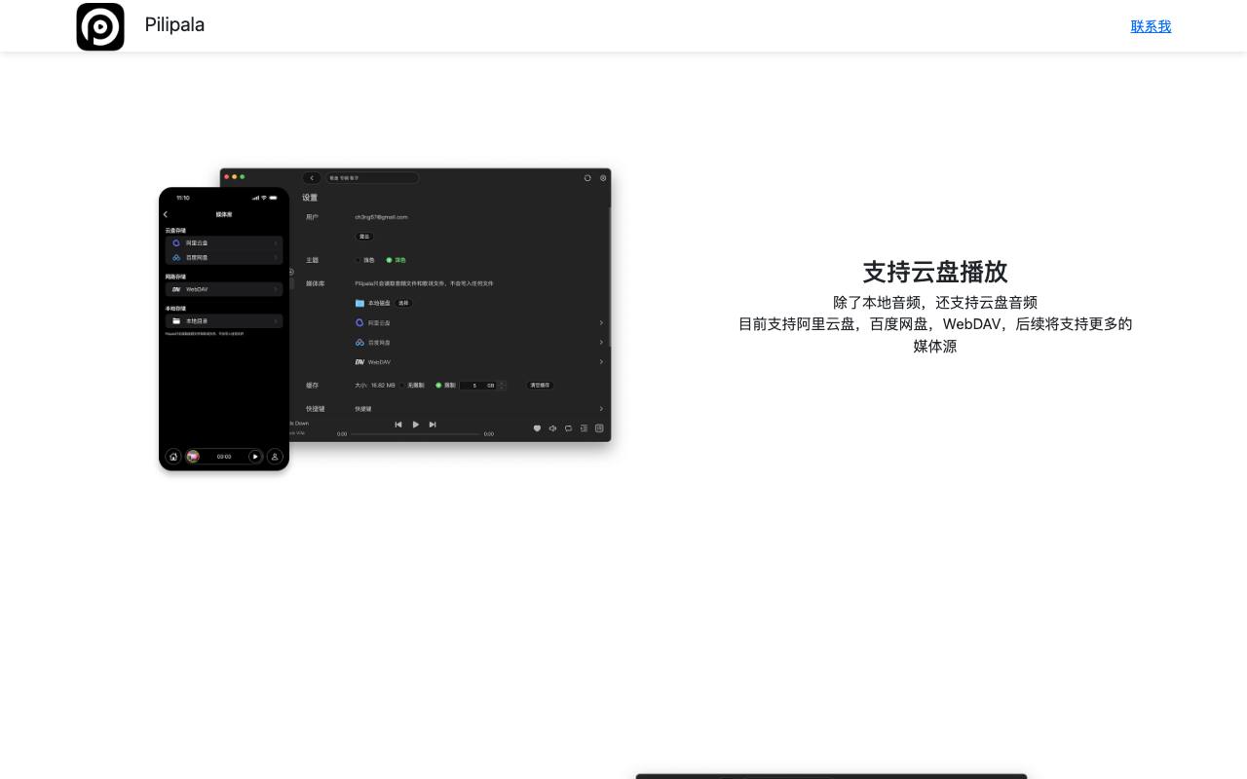Select the unlimited cache radio option
The height and width of the screenshot is (779, 1247).
412,386
